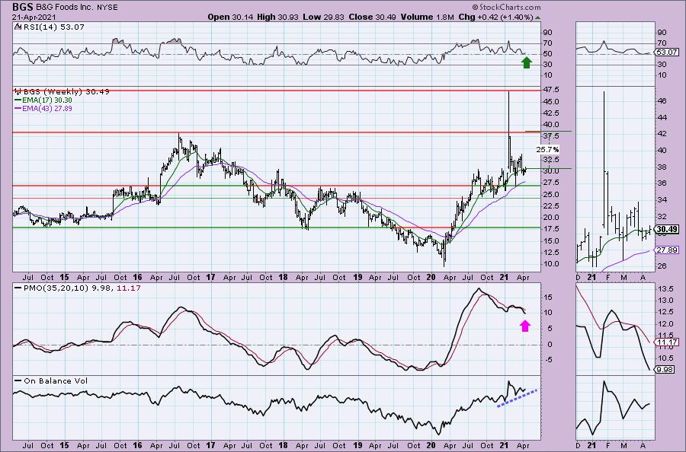Click the EMA(17) 30.30 legend entry

click(43, 100)
